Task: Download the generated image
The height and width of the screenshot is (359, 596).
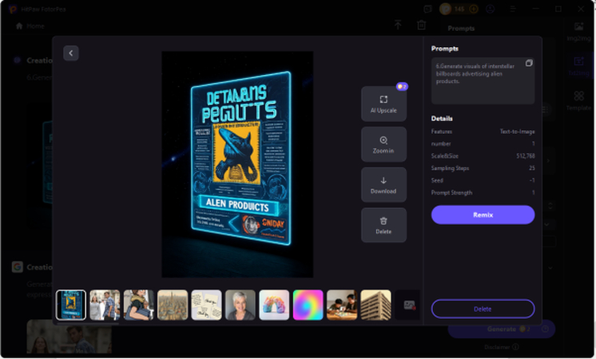Action: click(x=383, y=185)
